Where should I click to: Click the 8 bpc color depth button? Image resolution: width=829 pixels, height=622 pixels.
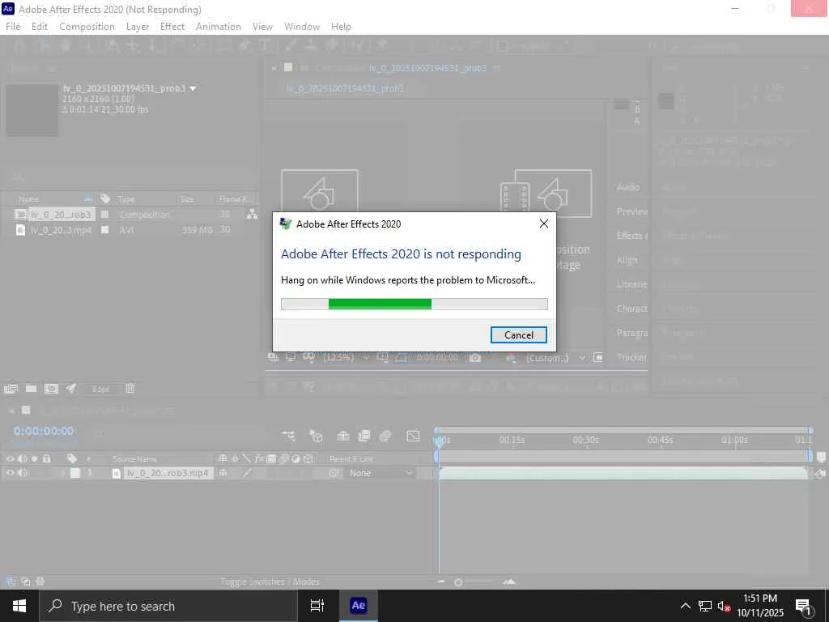(x=100, y=390)
